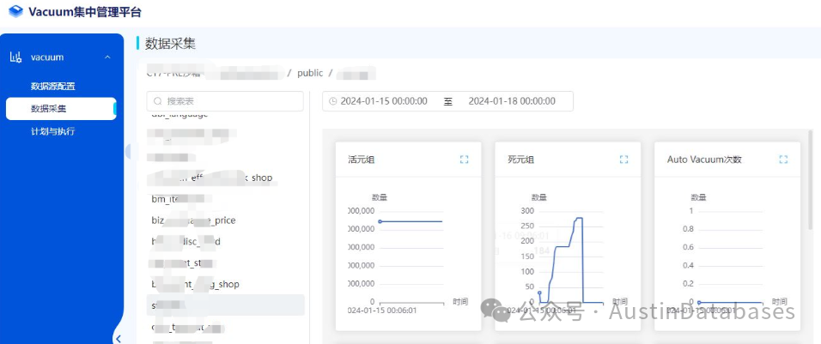This screenshot has height=344, width=821.
Task: Click the search magnifier icon
Action: tap(158, 101)
